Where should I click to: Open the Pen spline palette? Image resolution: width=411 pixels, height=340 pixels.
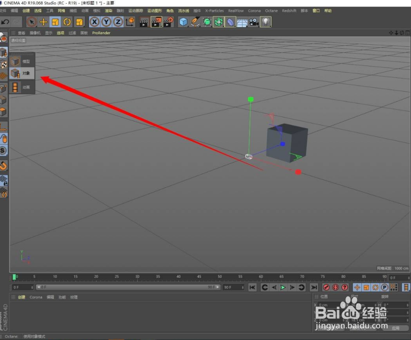(195, 22)
